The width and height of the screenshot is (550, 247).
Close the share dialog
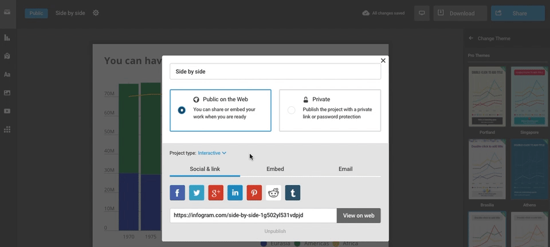383,61
